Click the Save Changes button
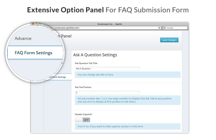The image size is (216, 140). click(169, 40)
